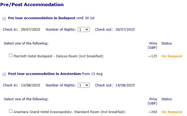The height and width of the screenshot is (116, 187).
Task: Collapse the Budapest pre tour accommodation section
Action: tap(4, 19)
